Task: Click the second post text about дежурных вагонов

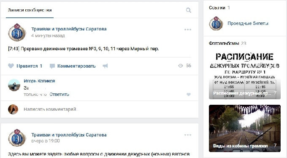Action: pyautogui.click(x=99, y=154)
